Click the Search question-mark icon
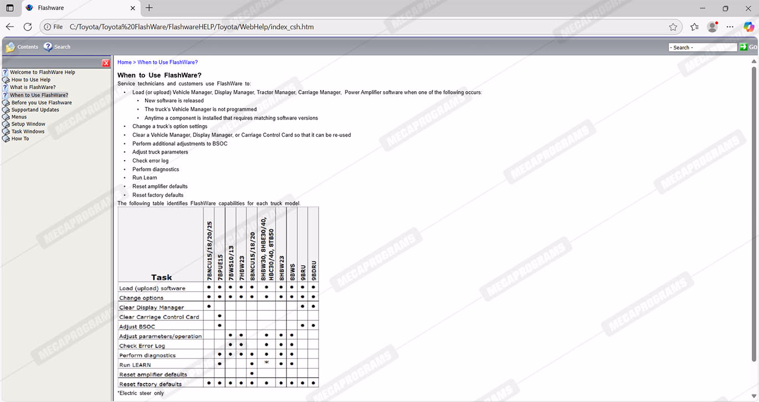This screenshot has height=402, width=759. tap(48, 47)
